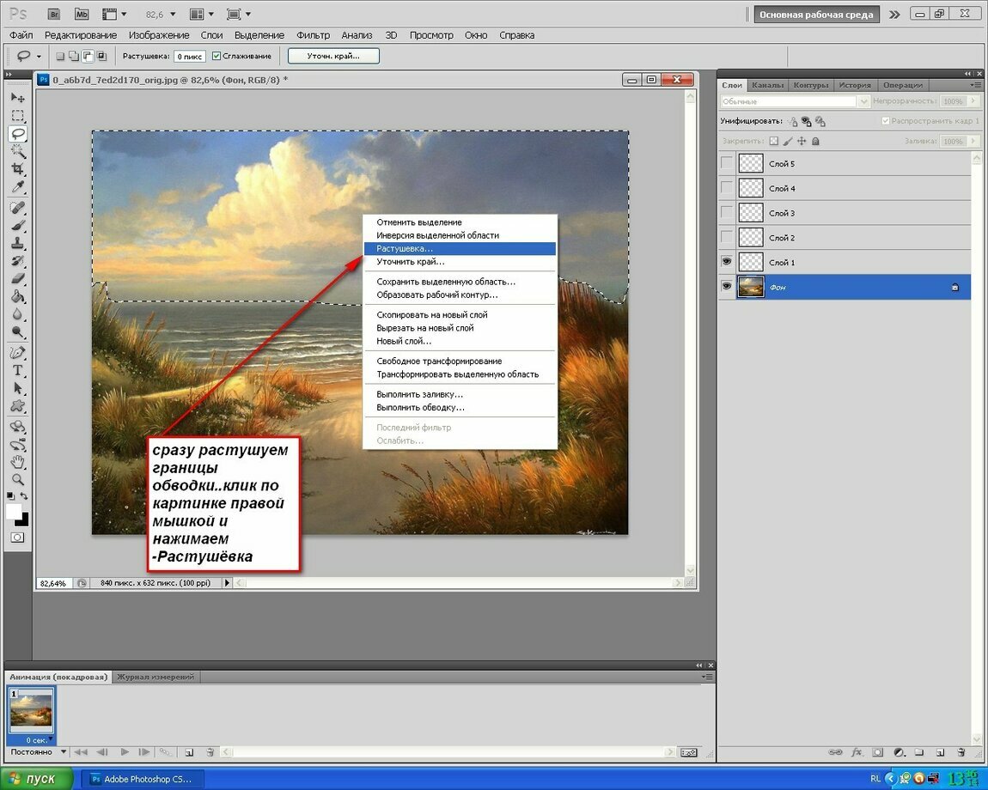The width and height of the screenshot is (988, 790).
Task: Expand workspace switcher double arrow
Action: [x=894, y=15]
